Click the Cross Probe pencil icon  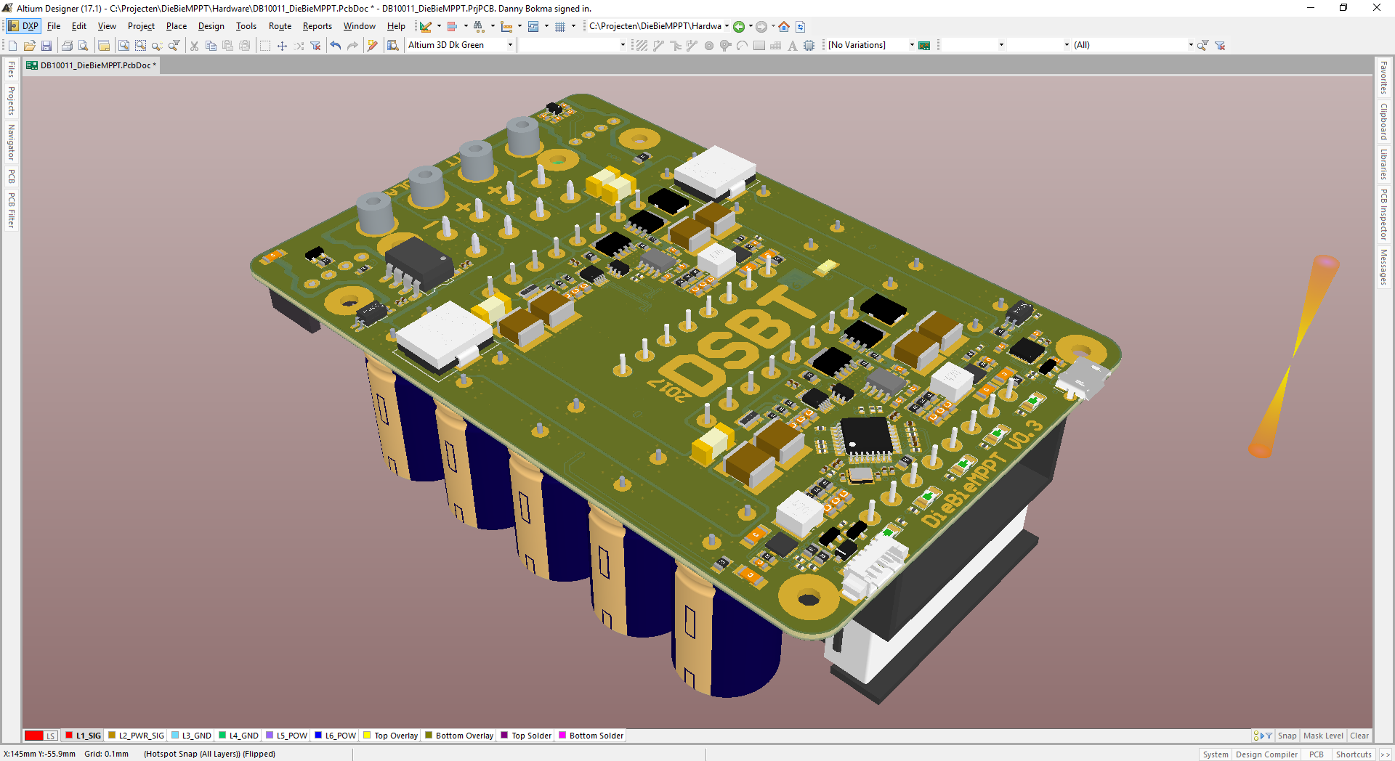tap(373, 46)
